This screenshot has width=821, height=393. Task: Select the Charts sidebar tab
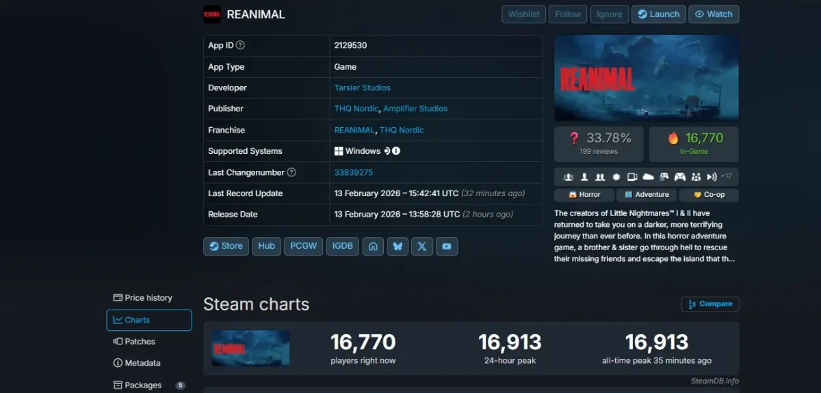tap(149, 320)
